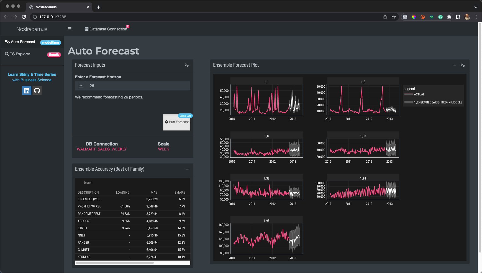Click the 1_3 forecast subplot
482x273 pixels.
point(363,100)
